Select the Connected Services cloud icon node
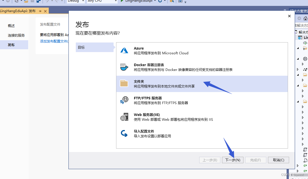The width and height of the screenshot is (308, 179). 305,43
